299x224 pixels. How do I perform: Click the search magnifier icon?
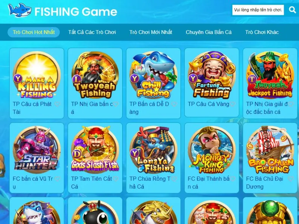pyautogui.click(x=292, y=10)
